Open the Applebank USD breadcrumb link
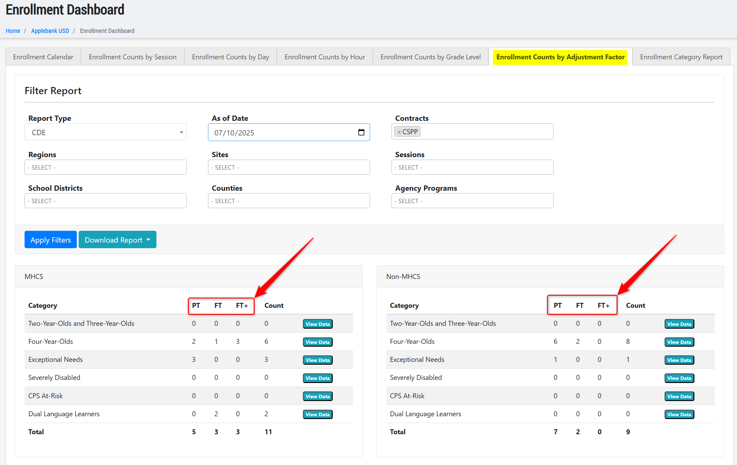The width and height of the screenshot is (737, 465). [50, 31]
